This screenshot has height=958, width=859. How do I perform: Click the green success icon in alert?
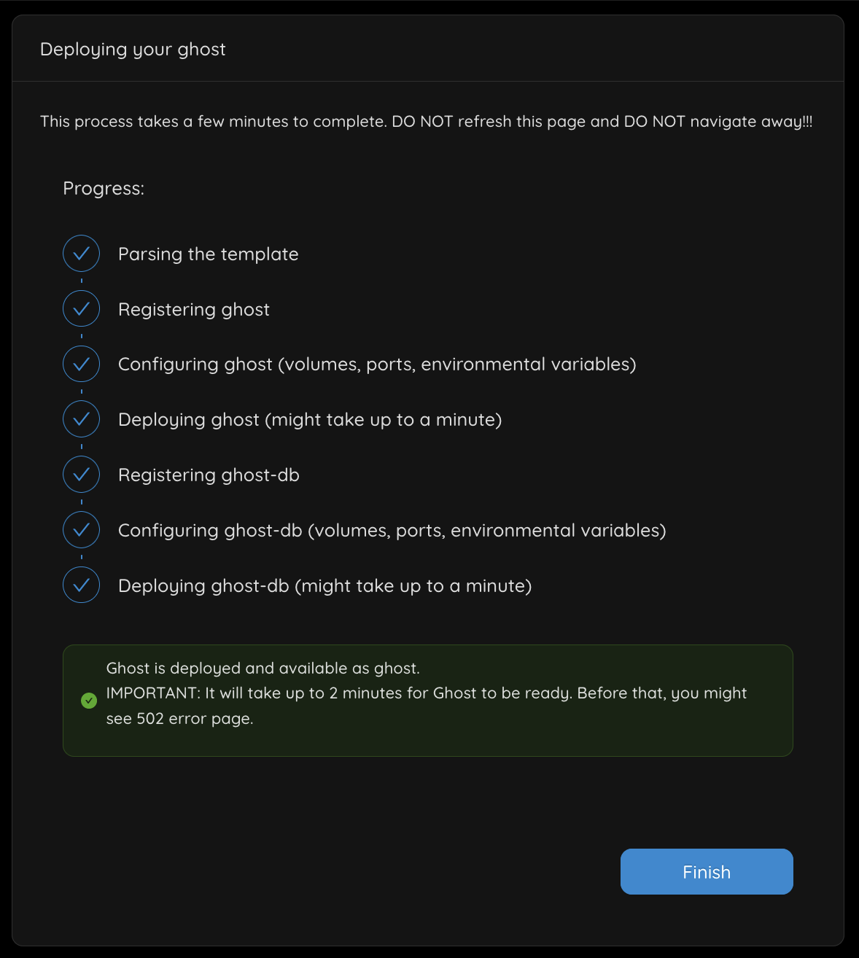point(89,701)
